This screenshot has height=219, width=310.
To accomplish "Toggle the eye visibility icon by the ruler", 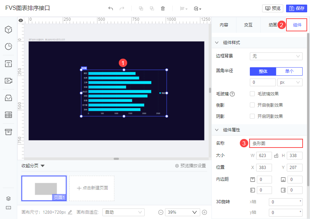I will 20,20.
